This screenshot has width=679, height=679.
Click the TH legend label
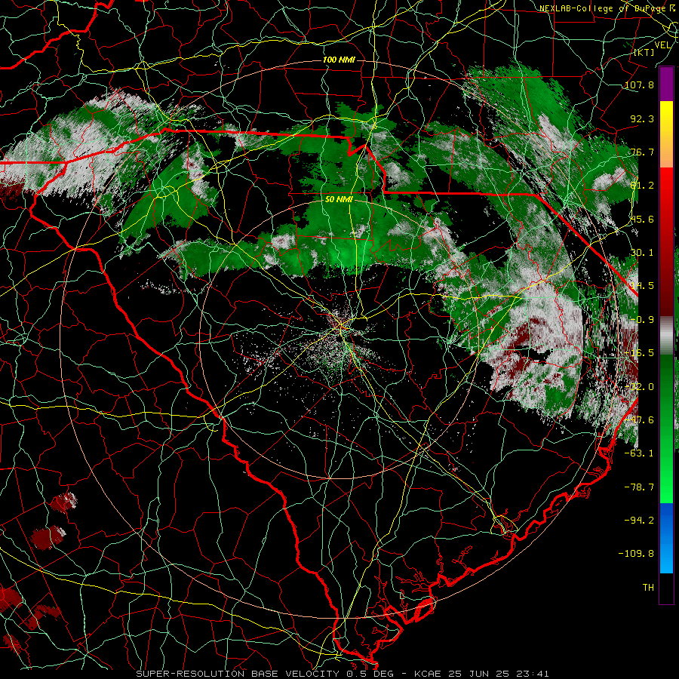click(x=648, y=588)
